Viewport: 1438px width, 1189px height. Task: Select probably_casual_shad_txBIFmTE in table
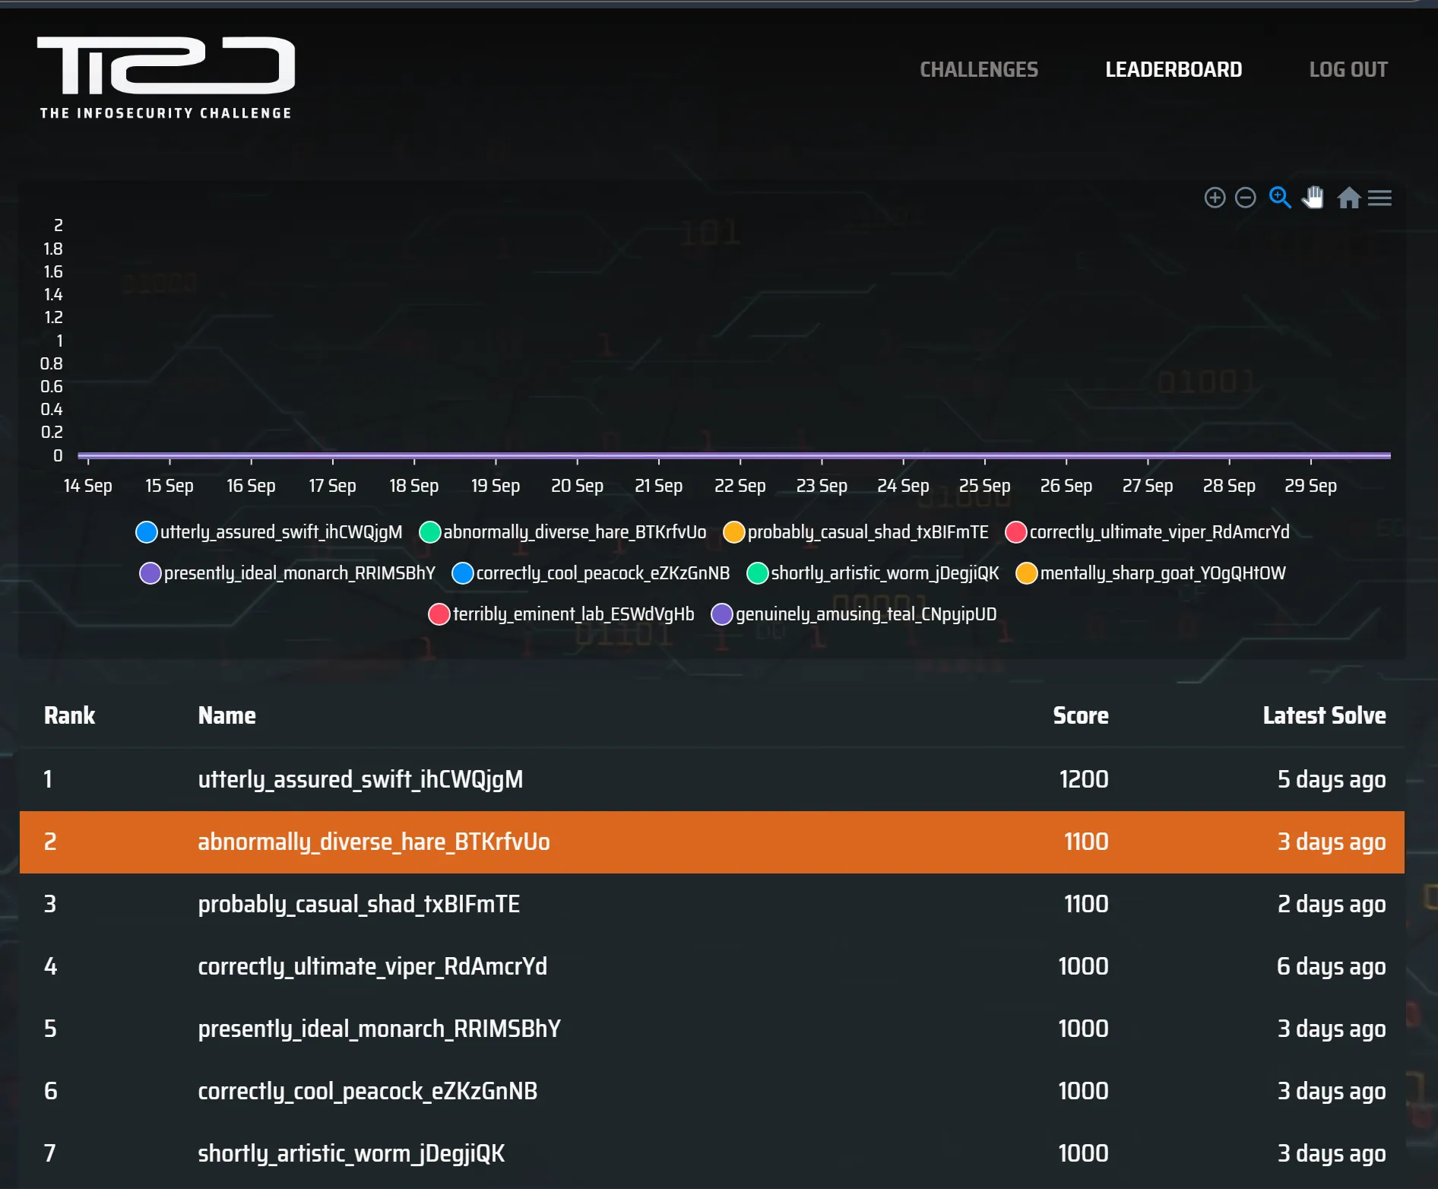tap(359, 904)
